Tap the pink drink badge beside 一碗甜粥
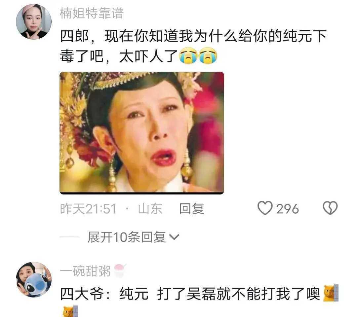 (120, 271)
